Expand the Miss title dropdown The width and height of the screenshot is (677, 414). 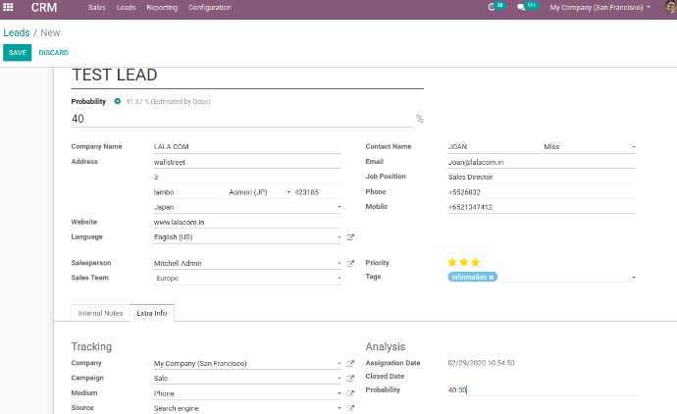click(634, 147)
